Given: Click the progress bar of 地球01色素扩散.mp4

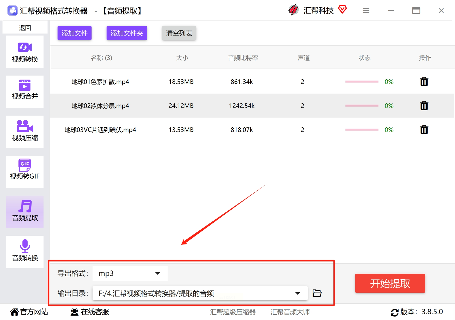Looking at the screenshot, I should pyautogui.click(x=362, y=82).
